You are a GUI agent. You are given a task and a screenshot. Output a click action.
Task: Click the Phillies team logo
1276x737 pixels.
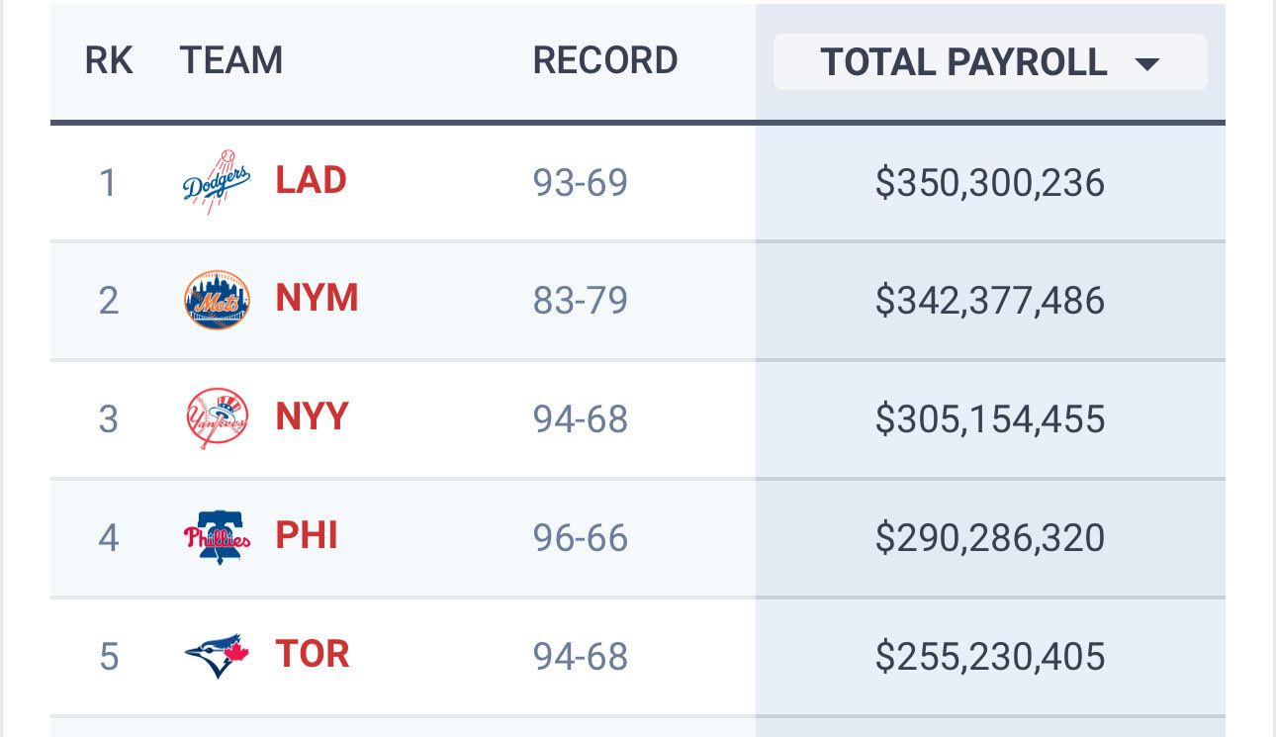click(217, 537)
